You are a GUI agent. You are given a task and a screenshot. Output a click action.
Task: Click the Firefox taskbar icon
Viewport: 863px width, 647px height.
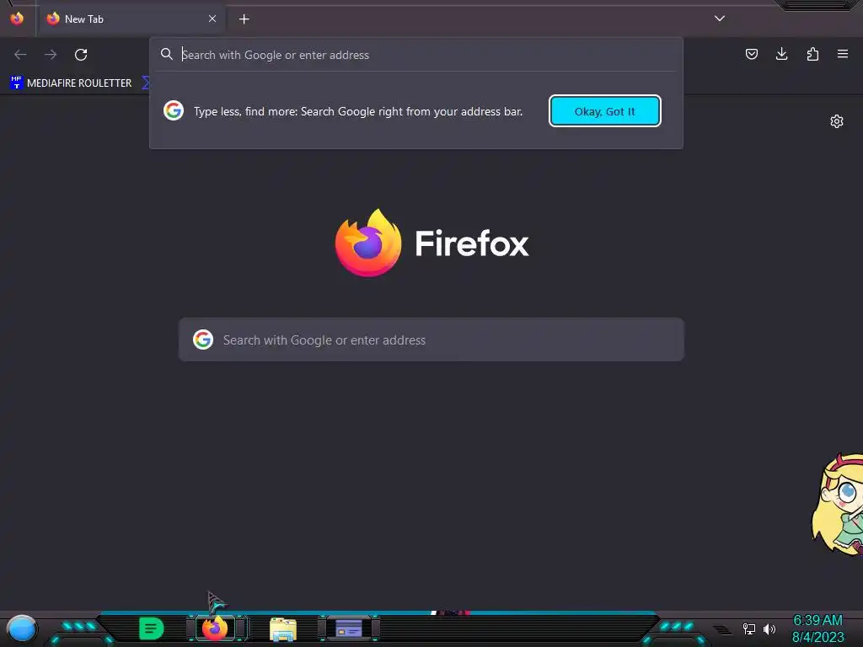click(215, 628)
